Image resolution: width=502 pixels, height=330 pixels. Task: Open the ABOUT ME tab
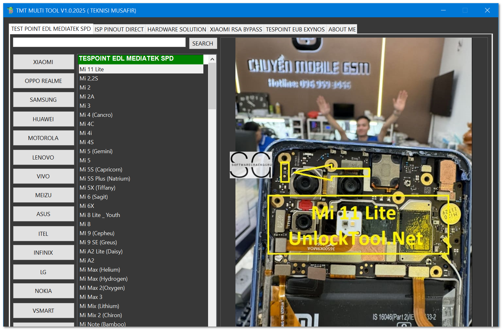(x=342, y=29)
